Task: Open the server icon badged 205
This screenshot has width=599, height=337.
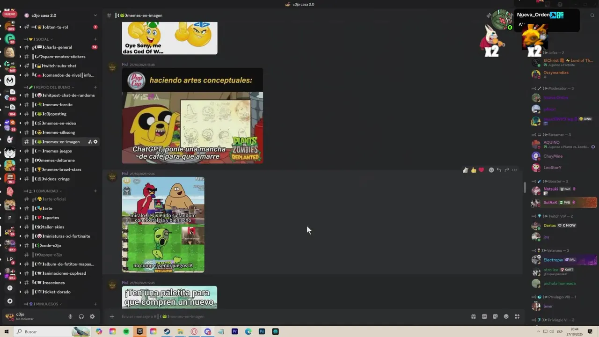Action: (x=10, y=27)
